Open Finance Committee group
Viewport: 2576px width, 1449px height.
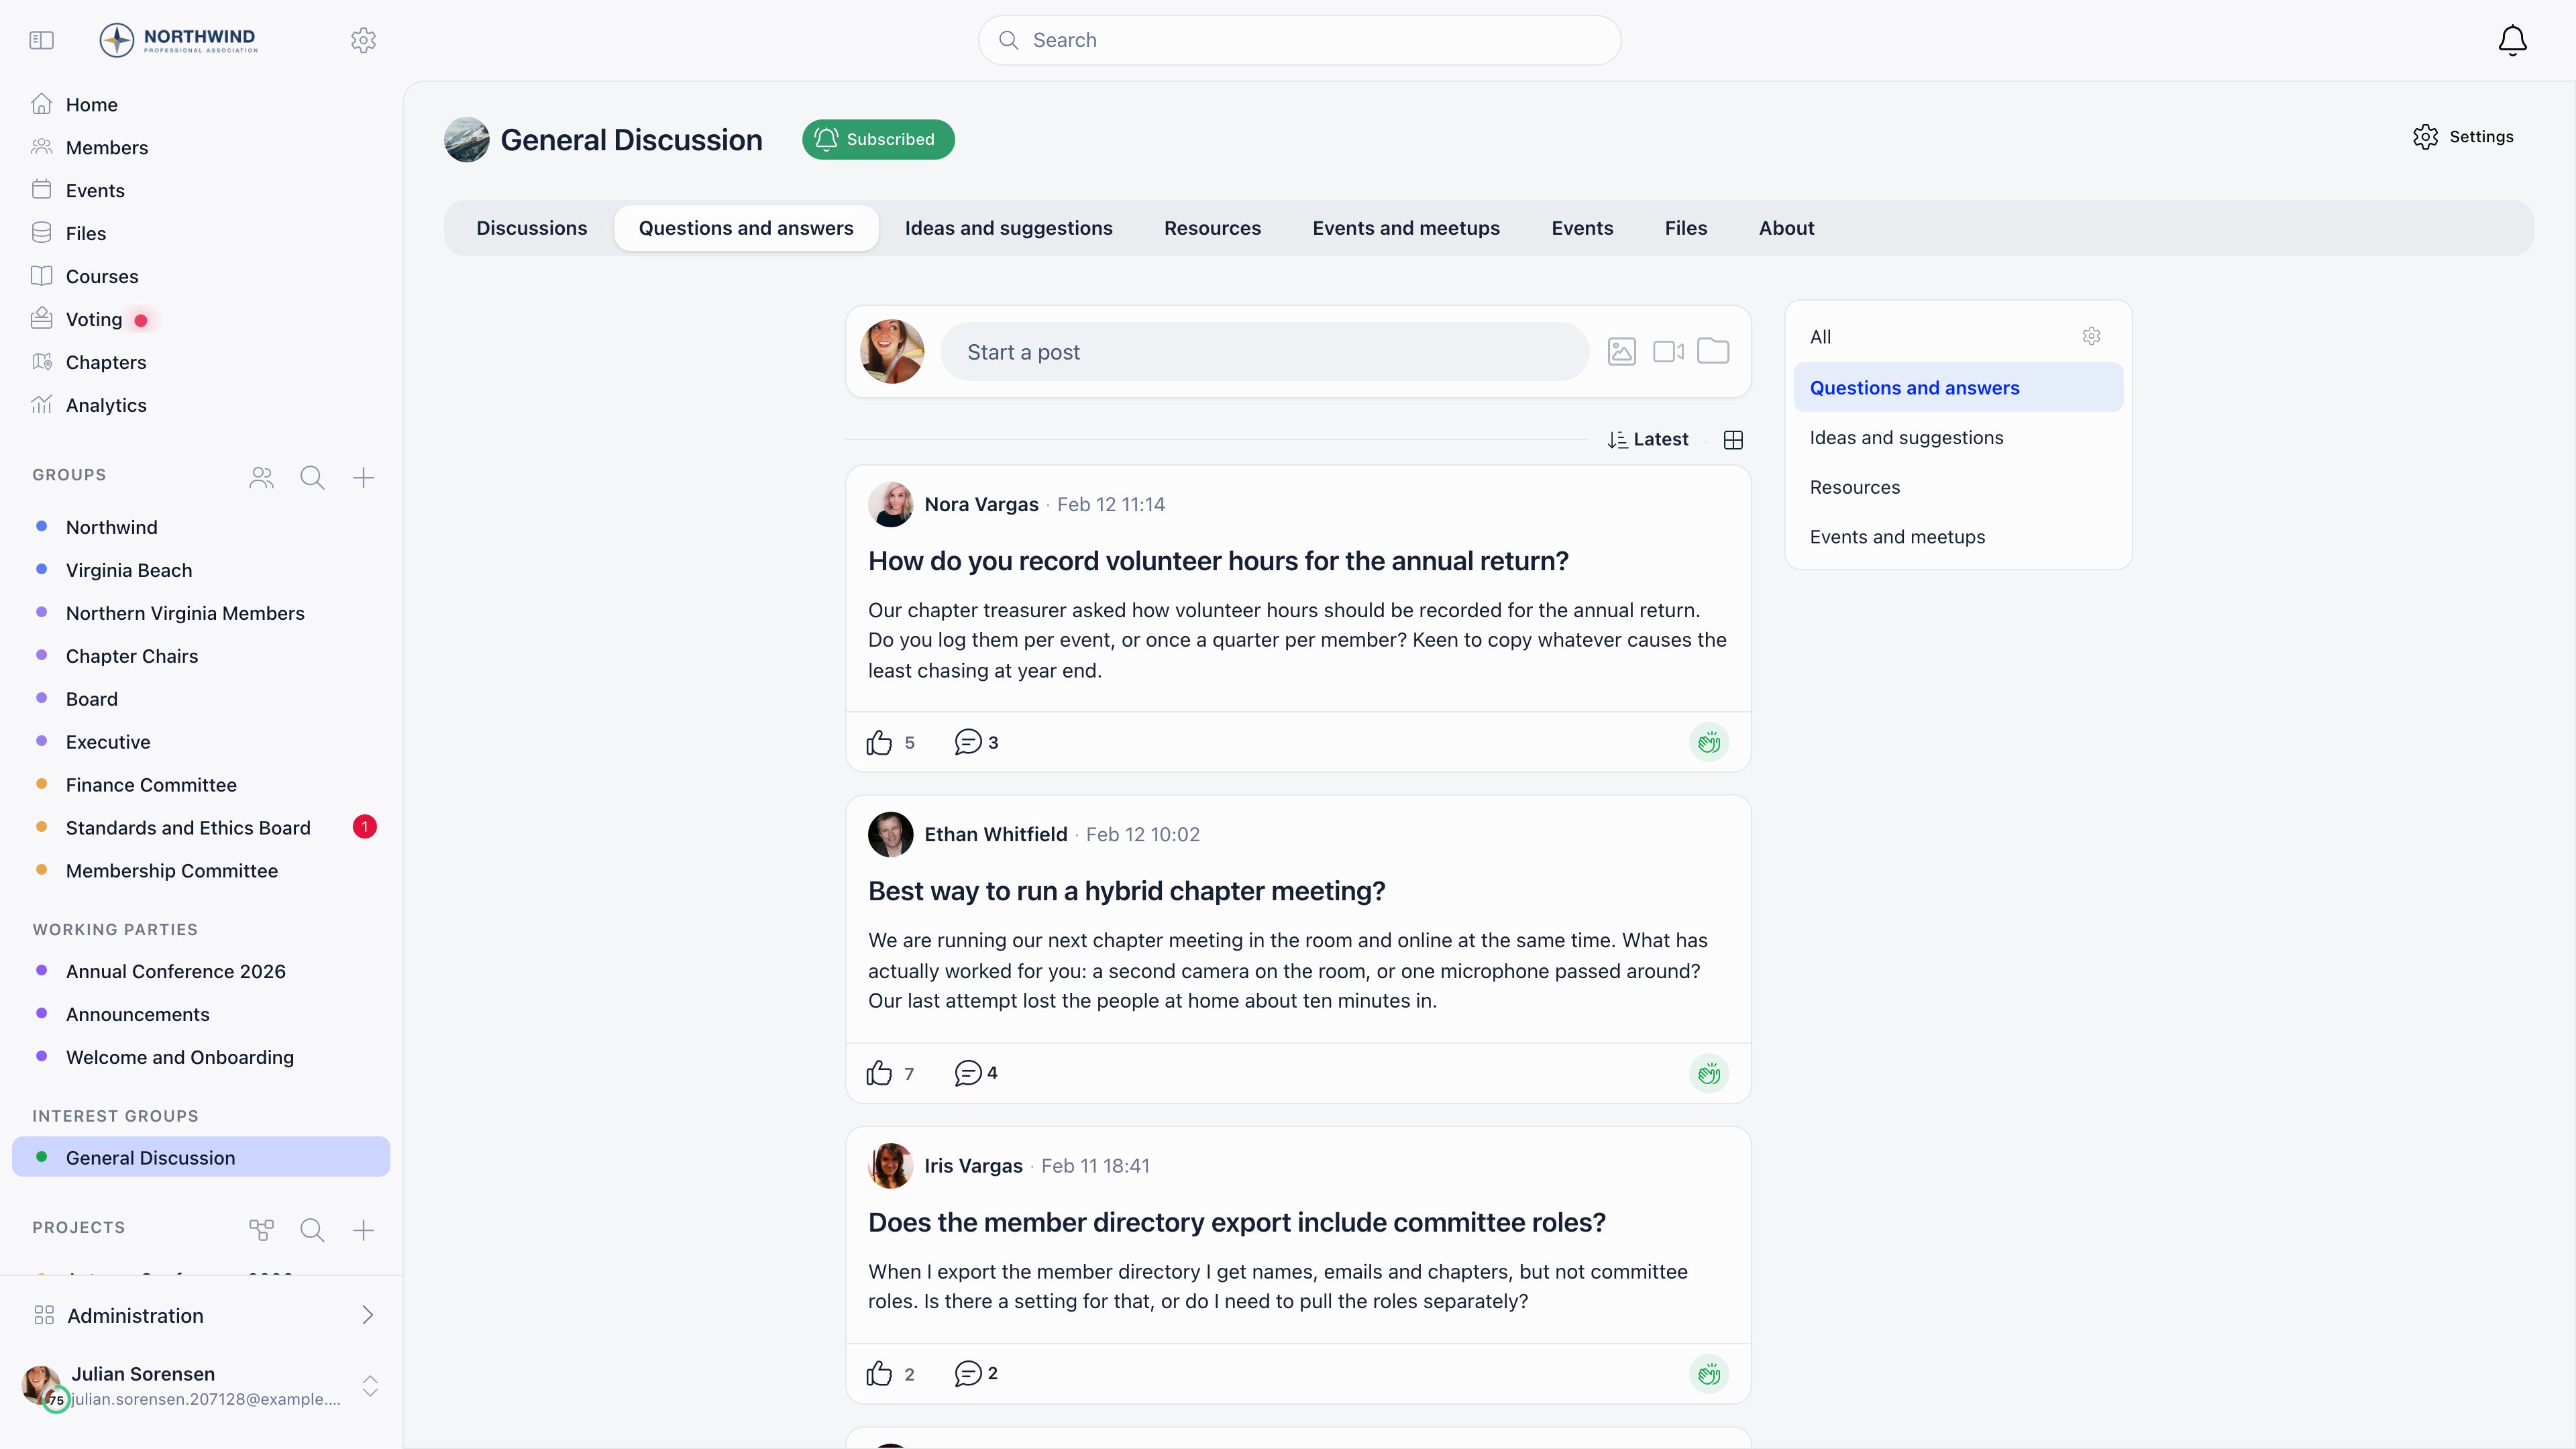coord(201,785)
